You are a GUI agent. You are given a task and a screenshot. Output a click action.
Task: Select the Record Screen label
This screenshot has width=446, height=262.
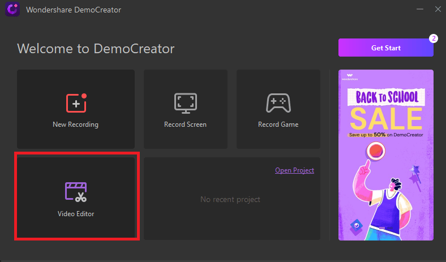(x=185, y=124)
